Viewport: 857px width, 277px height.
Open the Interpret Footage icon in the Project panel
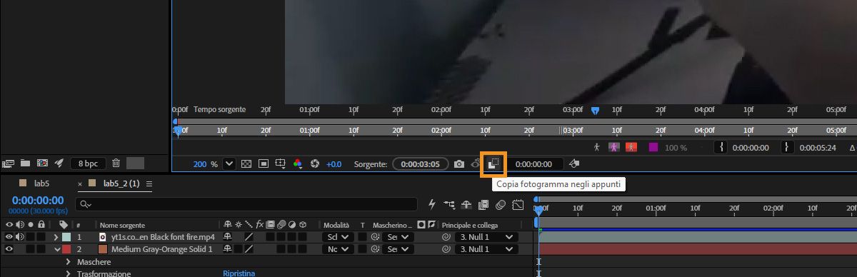[9, 163]
